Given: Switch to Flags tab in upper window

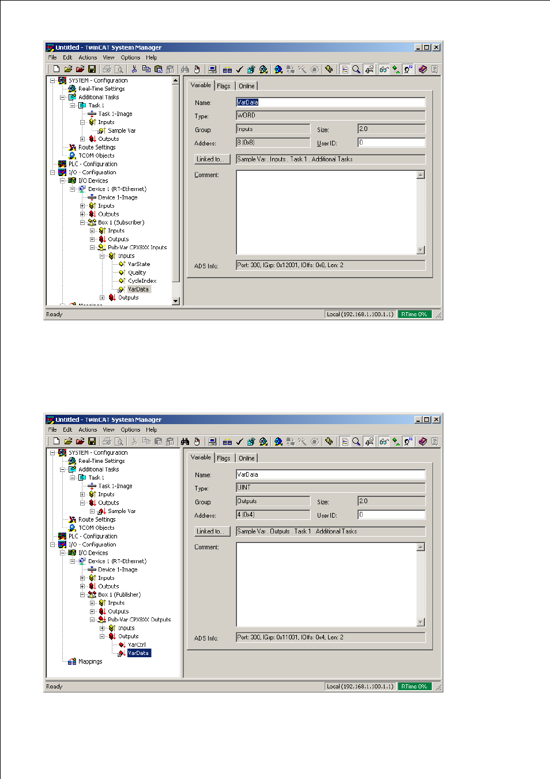Looking at the screenshot, I should point(224,86).
